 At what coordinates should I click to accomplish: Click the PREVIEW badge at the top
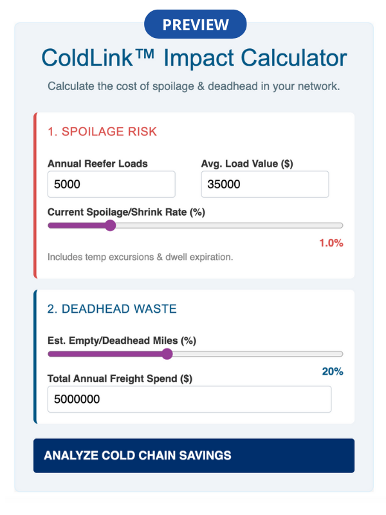[196, 24]
